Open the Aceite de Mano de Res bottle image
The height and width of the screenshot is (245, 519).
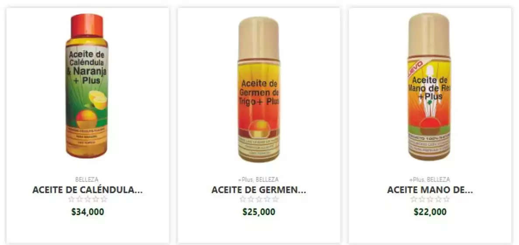click(x=429, y=87)
